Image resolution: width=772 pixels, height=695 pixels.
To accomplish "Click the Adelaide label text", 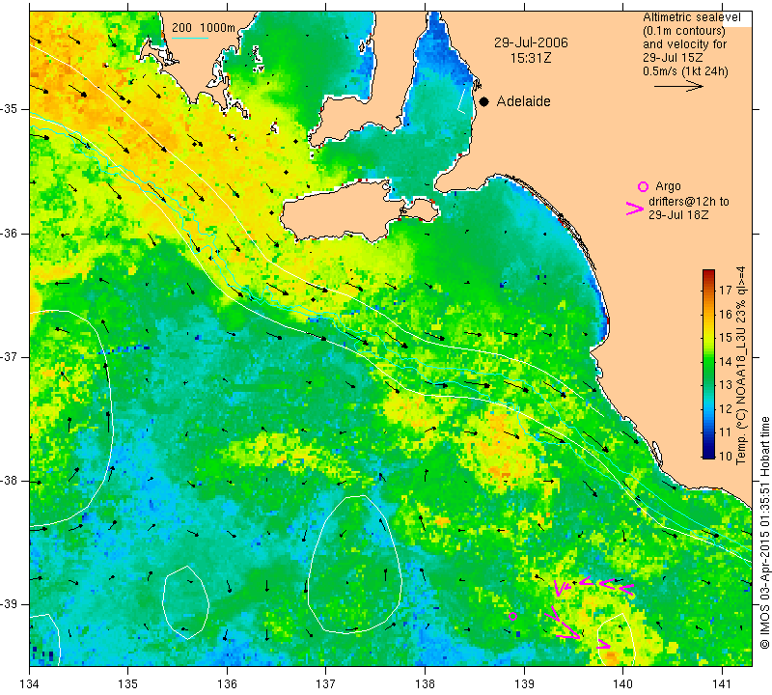I will click(523, 101).
